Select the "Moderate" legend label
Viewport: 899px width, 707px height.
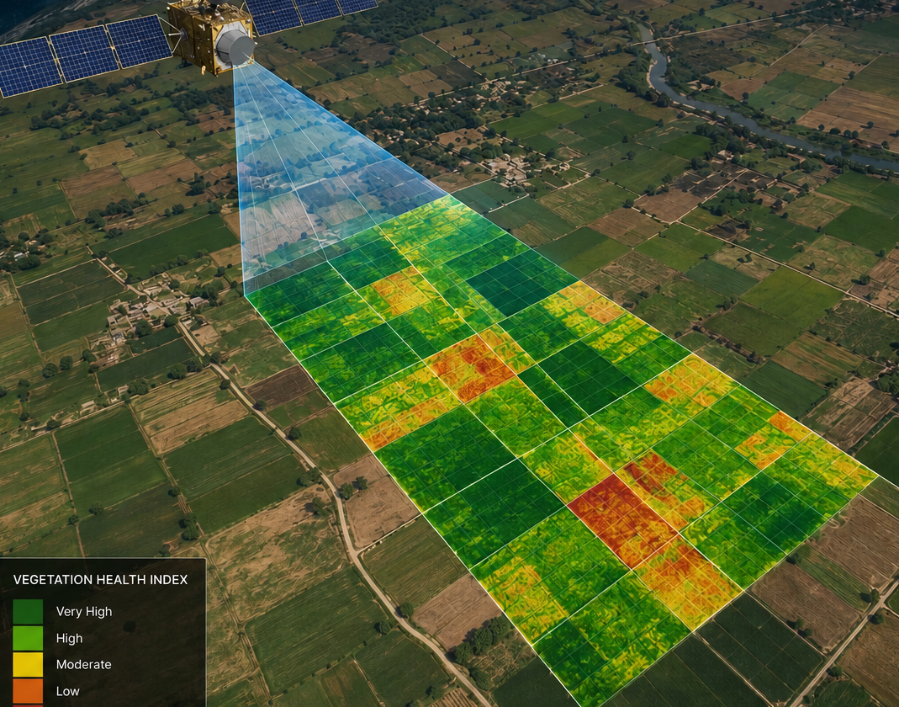[x=84, y=665]
